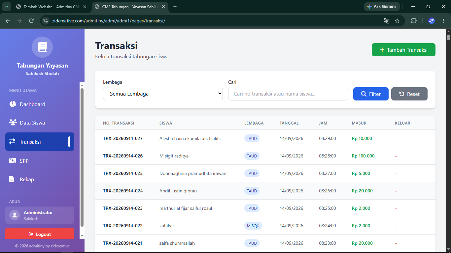The height and width of the screenshot is (253, 451).
Task: Click the time 08:27:00
Action: tap(328, 173)
